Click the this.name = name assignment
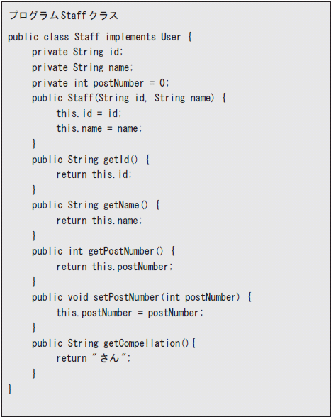The height and width of the screenshot is (417, 331). 99,129
